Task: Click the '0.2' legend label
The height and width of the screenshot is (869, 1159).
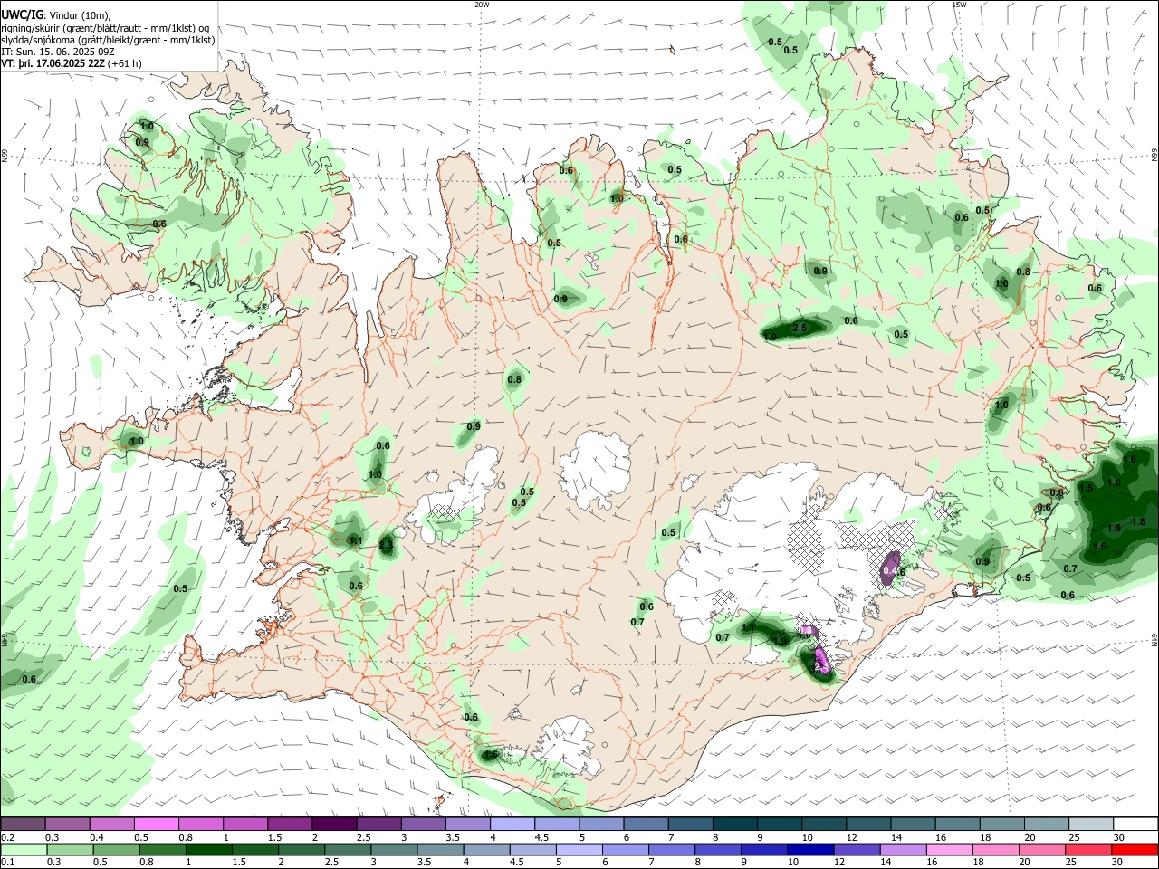Action: tap(7, 837)
